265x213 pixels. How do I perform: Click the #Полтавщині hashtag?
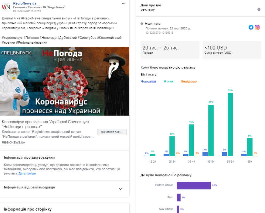pyautogui.click(x=104, y=28)
